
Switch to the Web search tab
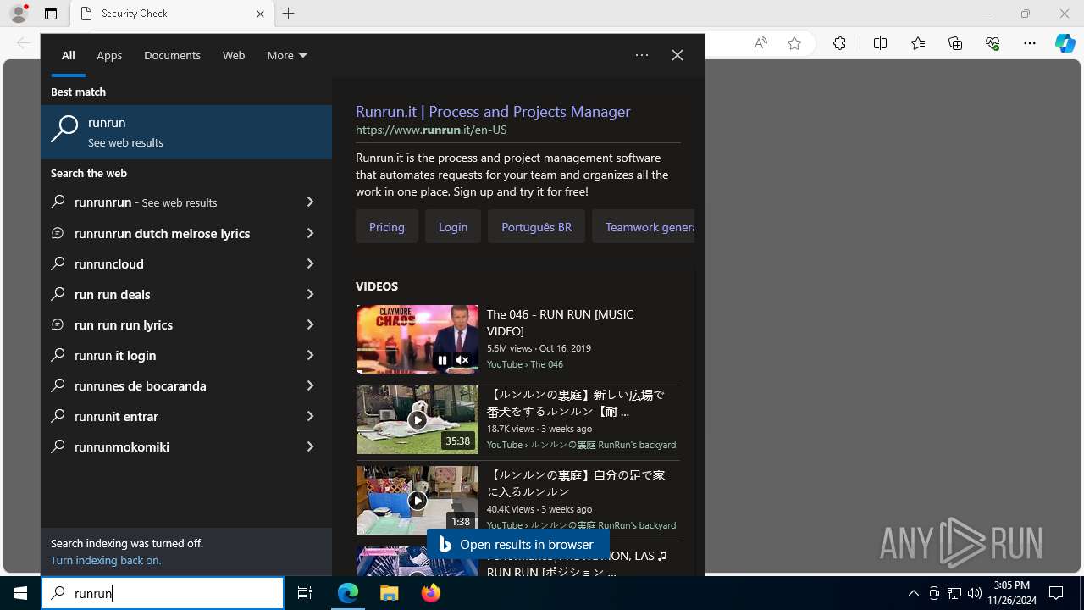234,55
